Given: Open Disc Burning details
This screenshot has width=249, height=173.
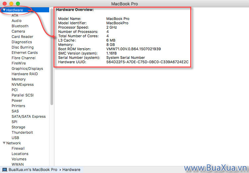Looking at the screenshot, I should pyautogui.click(x=23, y=47).
